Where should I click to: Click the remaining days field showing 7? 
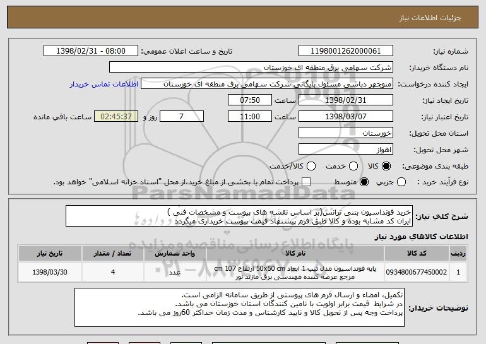tap(182, 117)
